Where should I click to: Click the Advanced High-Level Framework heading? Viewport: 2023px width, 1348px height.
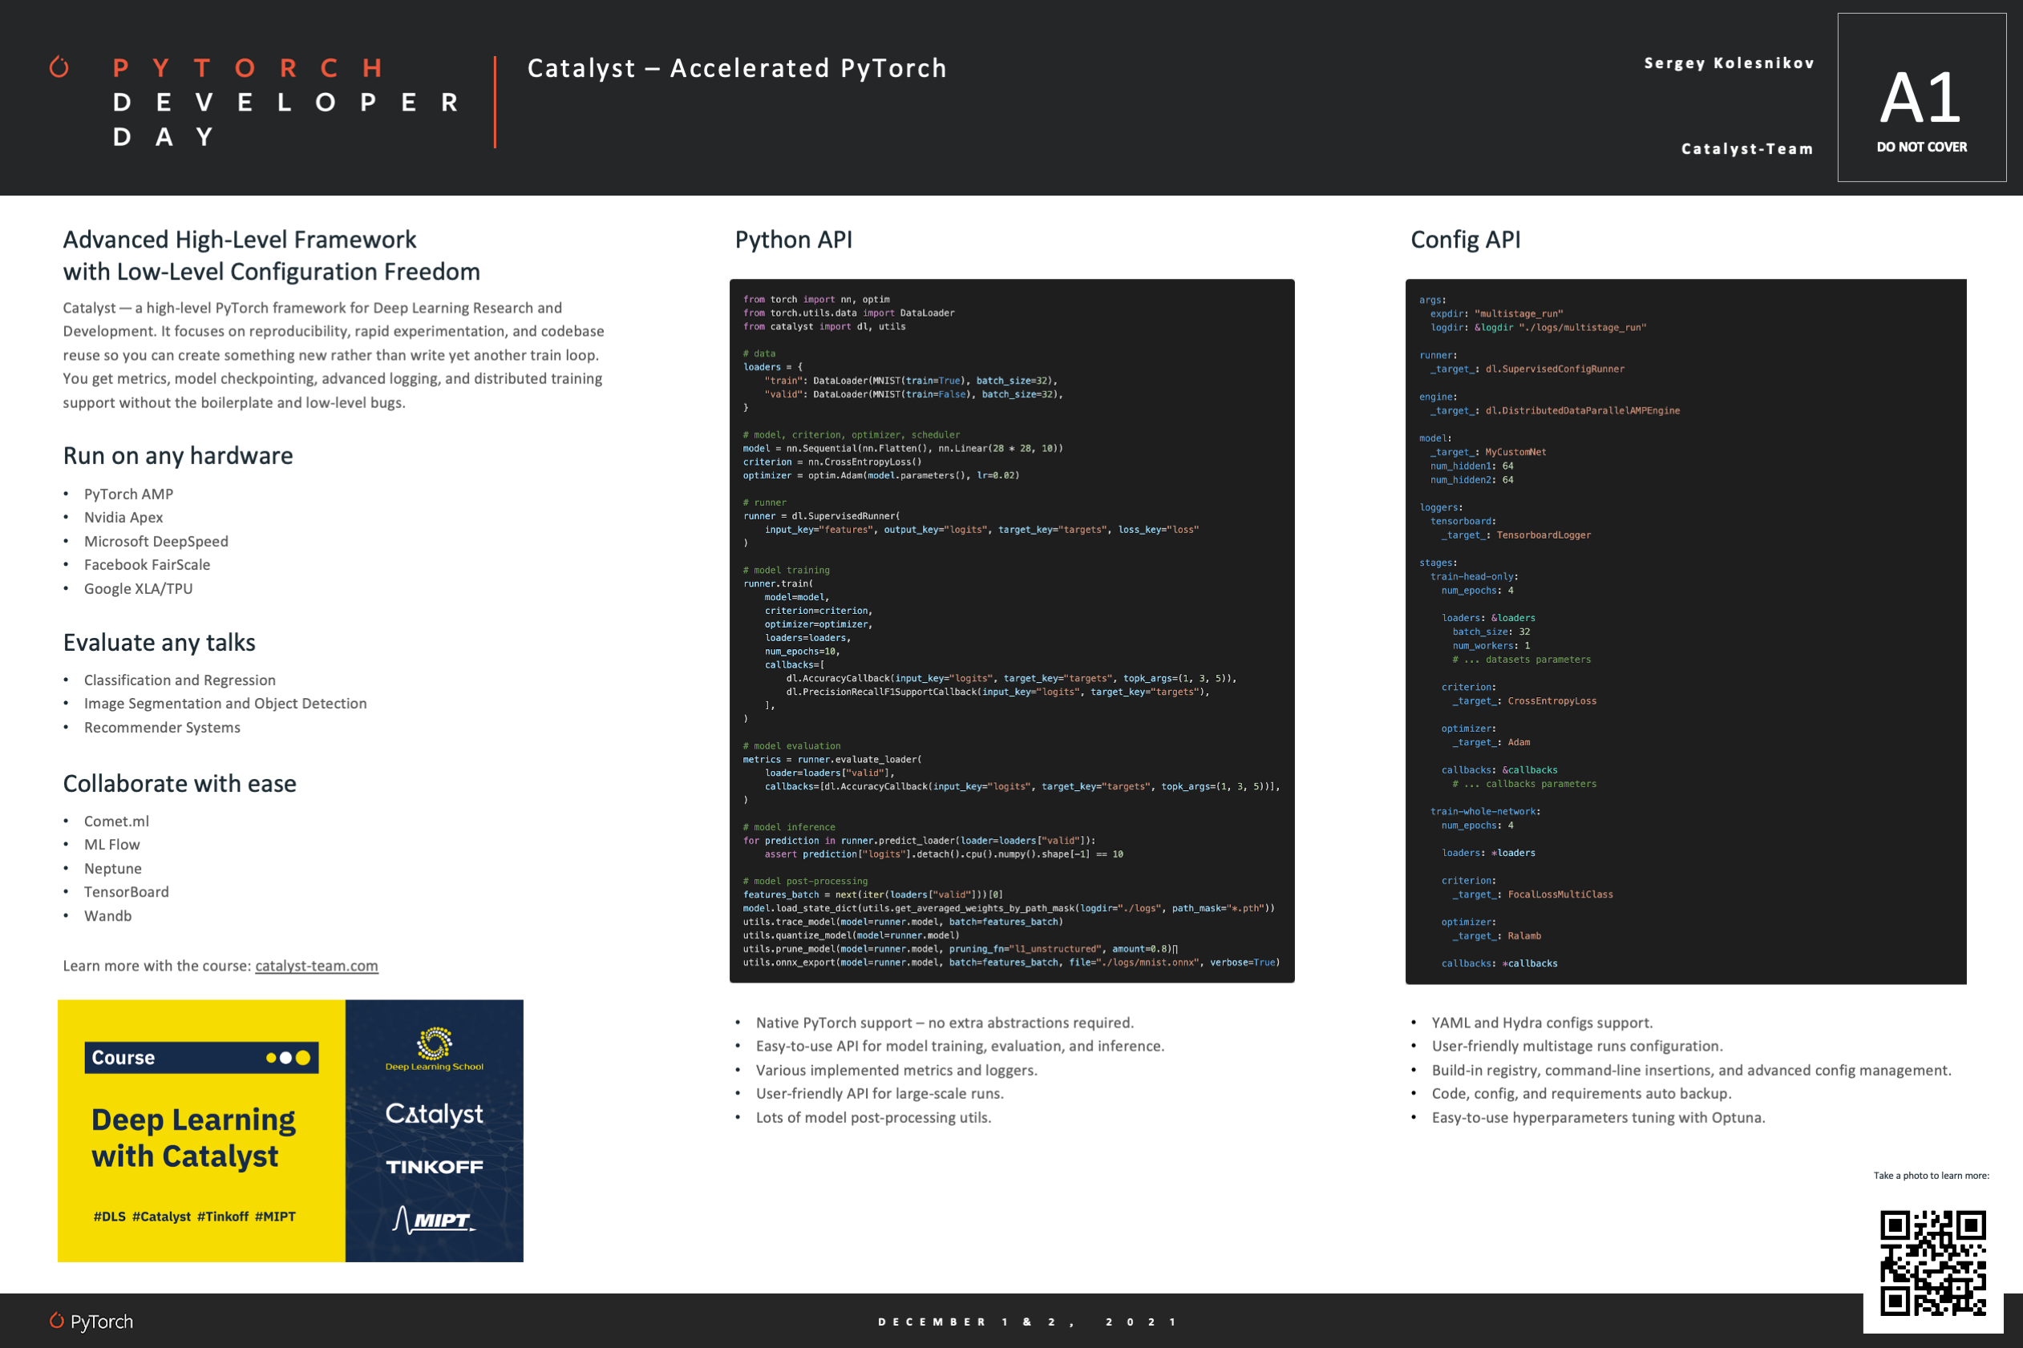click(x=272, y=256)
